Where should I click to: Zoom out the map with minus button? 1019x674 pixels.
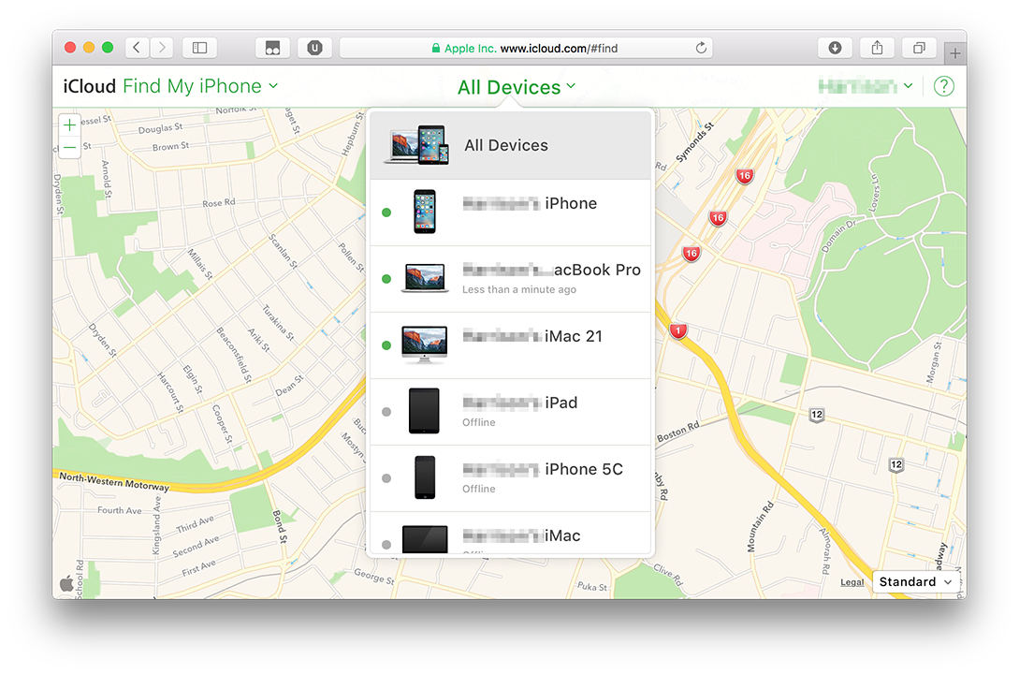[69, 148]
